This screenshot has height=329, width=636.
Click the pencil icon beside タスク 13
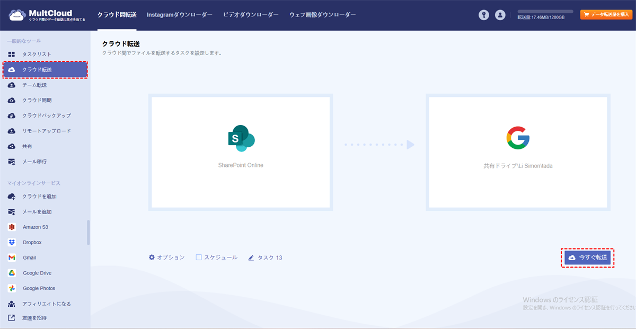251,258
